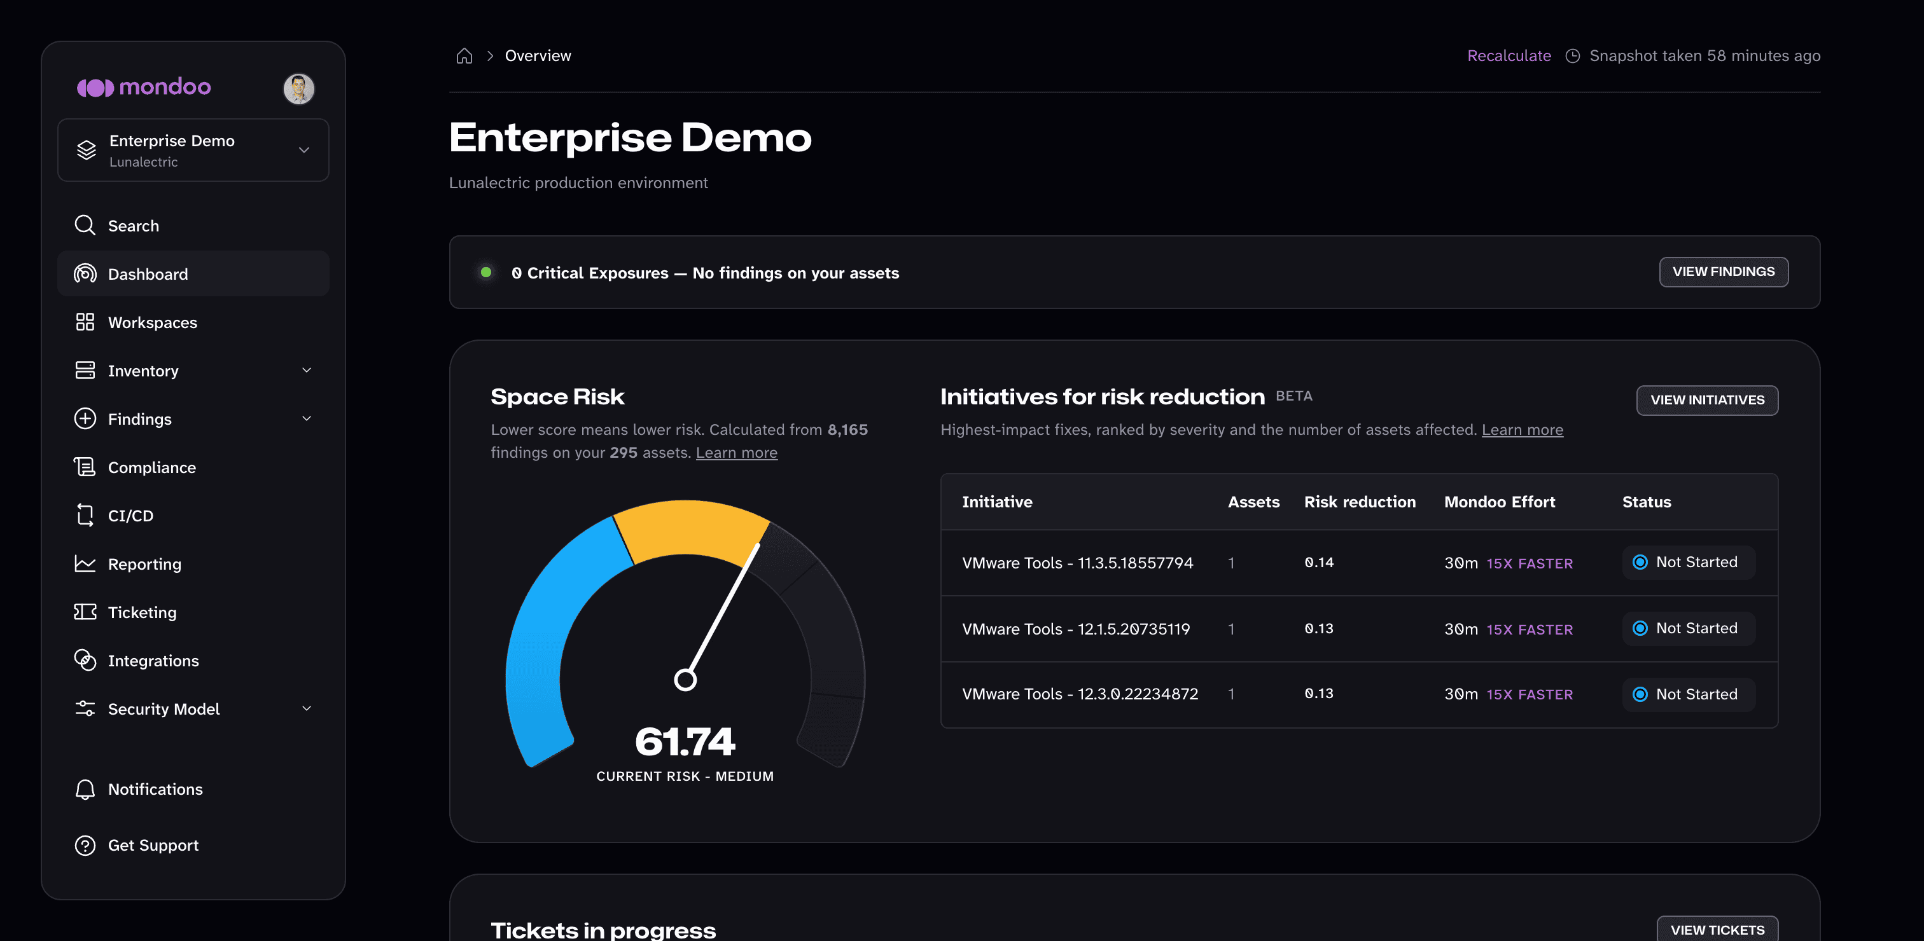Go to Workspaces
Screen dimensions: 1924x941
tap(193, 322)
